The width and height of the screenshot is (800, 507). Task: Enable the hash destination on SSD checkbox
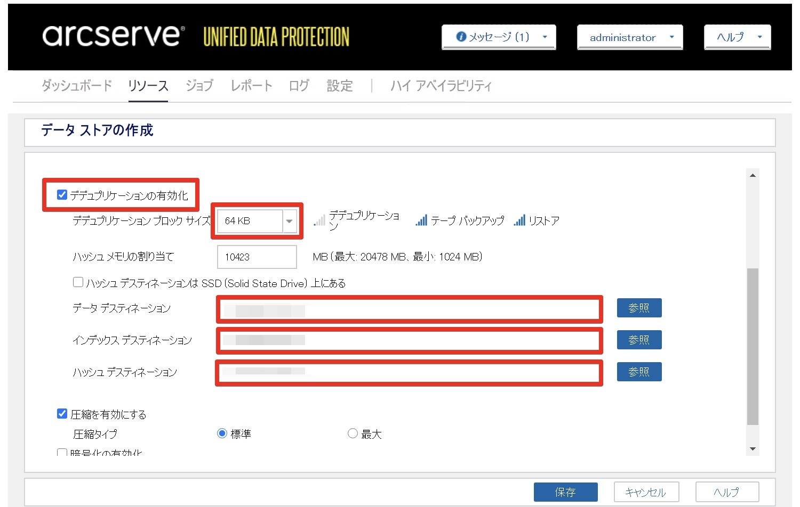point(78,282)
